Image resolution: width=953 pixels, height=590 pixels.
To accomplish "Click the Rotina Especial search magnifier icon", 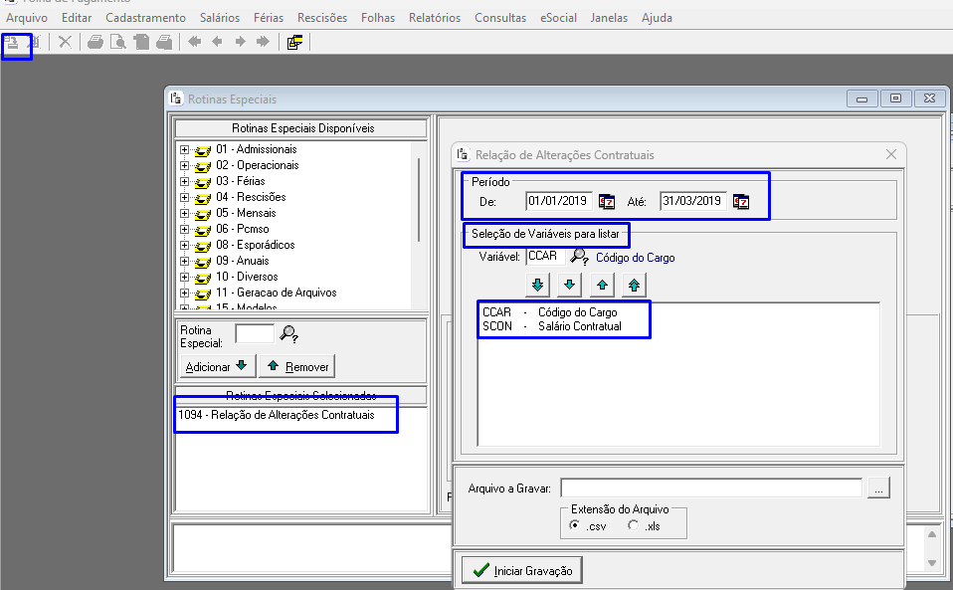I will (x=289, y=333).
